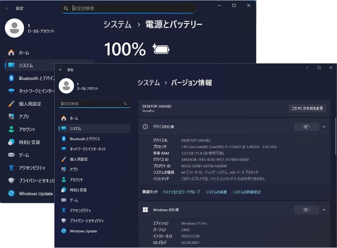
Task: Click コピー next to デバイスの仕様
Action: coord(306,127)
